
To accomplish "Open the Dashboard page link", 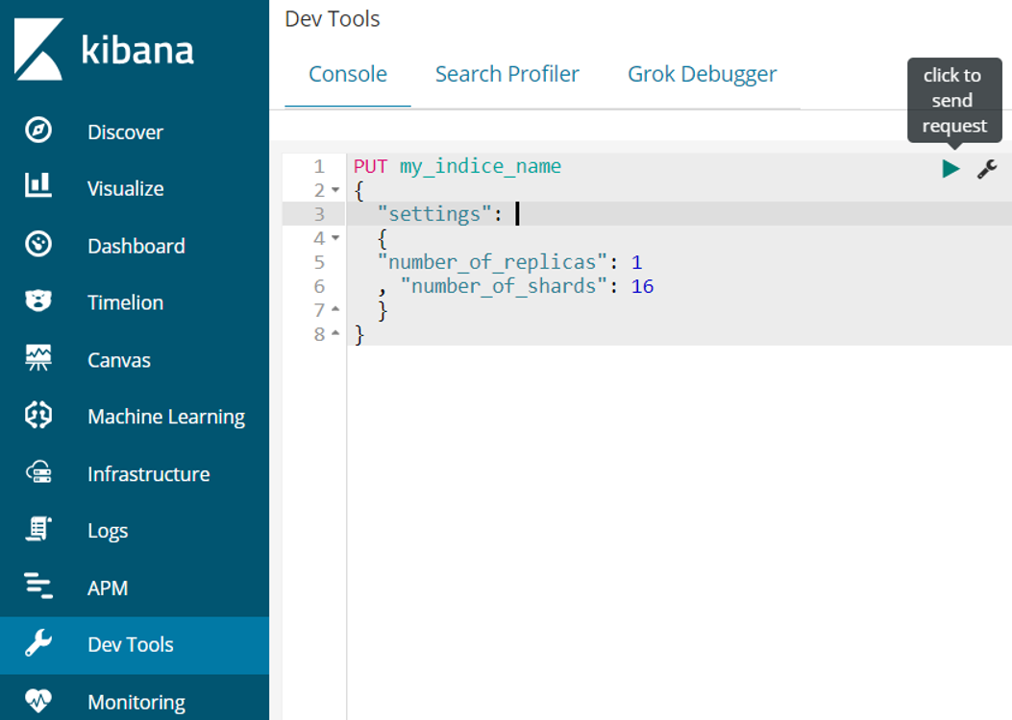I will (136, 246).
